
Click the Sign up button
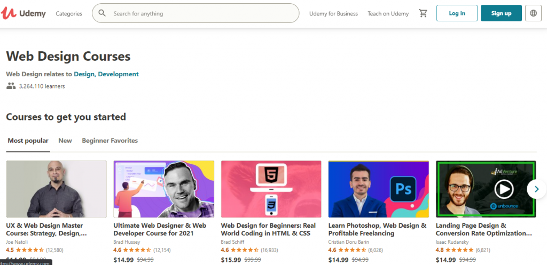[501, 13]
